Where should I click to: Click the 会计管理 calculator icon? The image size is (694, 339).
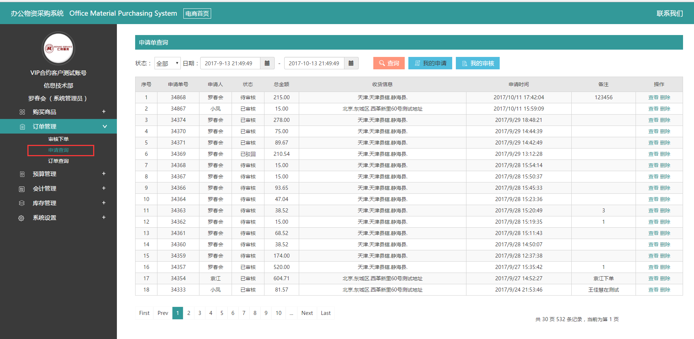22,189
